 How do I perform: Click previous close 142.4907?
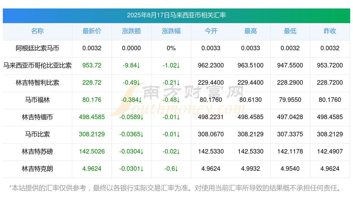330,152
